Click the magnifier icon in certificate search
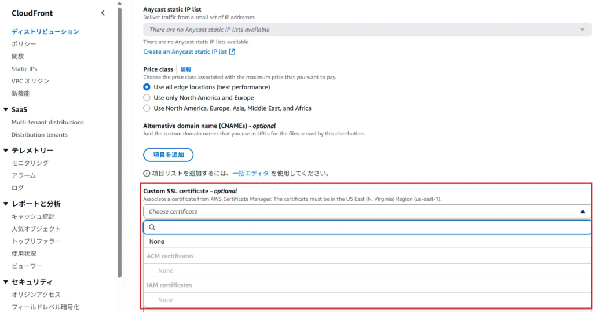593x312 pixels. (x=152, y=227)
